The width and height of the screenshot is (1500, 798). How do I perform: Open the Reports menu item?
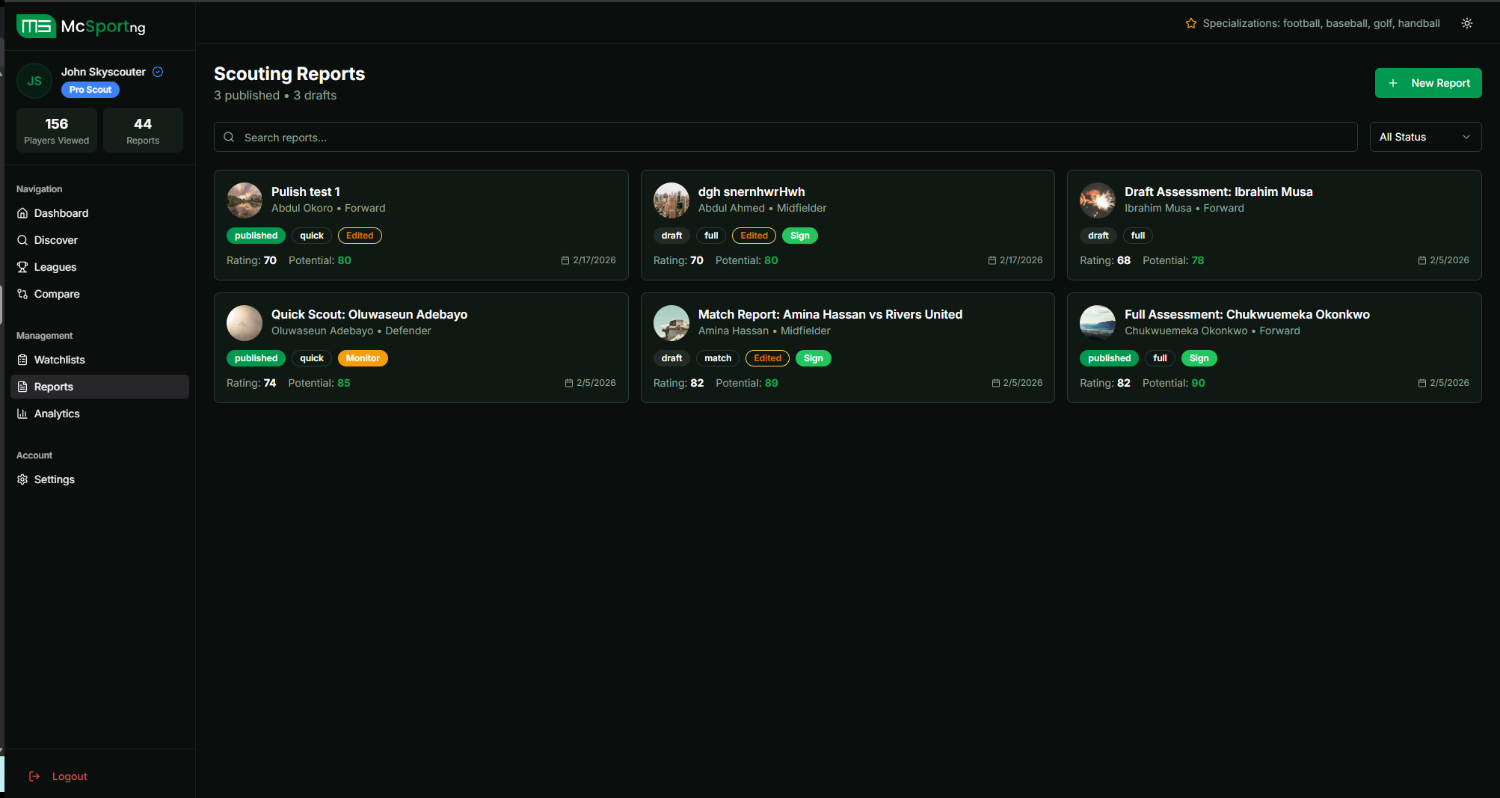pyautogui.click(x=54, y=387)
